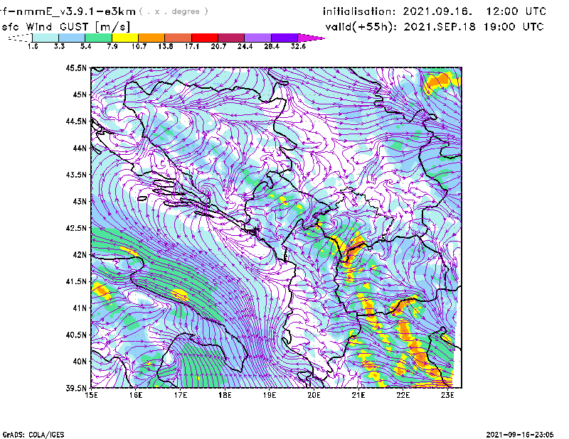The image size is (569, 439).
Task: Click the "sfc Wind GUST [m/s]" title
Action: tap(65, 27)
